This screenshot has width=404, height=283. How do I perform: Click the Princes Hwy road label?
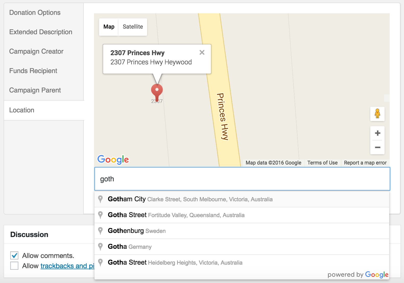coord(222,116)
